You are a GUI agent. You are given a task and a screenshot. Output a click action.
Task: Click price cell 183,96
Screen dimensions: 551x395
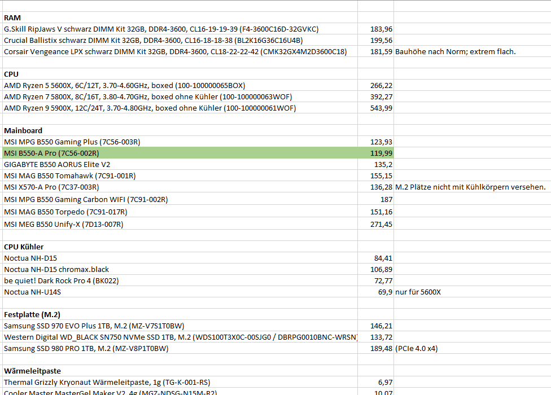(x=375, y=29)
